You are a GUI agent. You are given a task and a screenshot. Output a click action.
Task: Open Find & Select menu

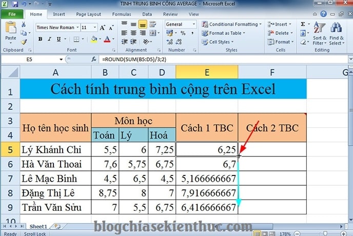pos(337,33)
